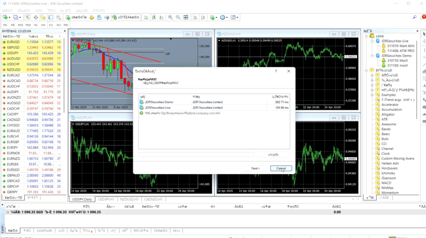Viewport: 426px width, 238px height.
Task: Switch to the NZDUSD,H1 chart tab
Action: pos(129,199)
